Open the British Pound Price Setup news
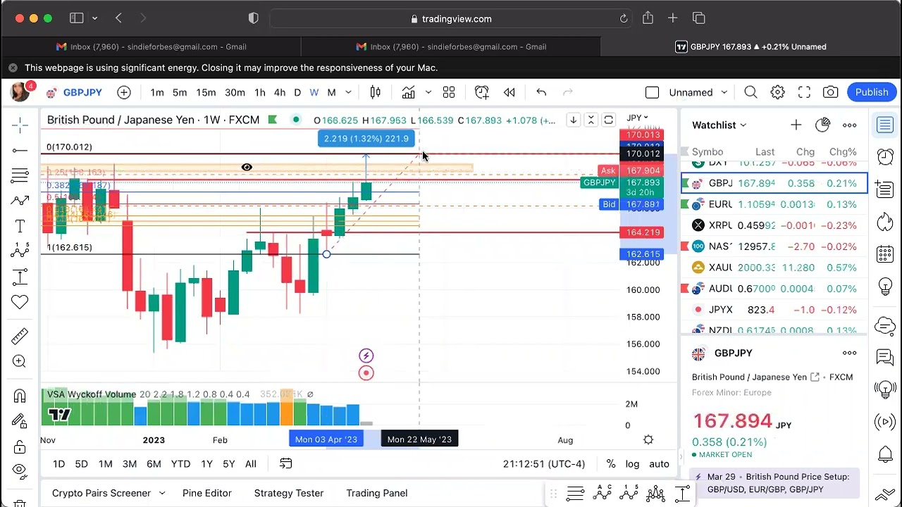 pos(774,483)
